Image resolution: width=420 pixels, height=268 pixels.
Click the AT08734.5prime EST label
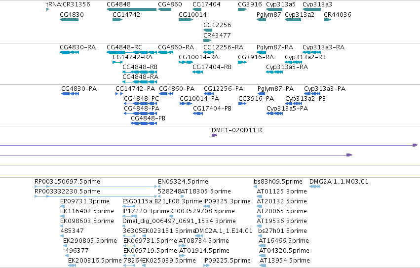[203, 241]
